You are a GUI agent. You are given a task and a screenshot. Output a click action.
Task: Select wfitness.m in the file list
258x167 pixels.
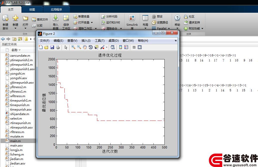[x=18, y=96]
